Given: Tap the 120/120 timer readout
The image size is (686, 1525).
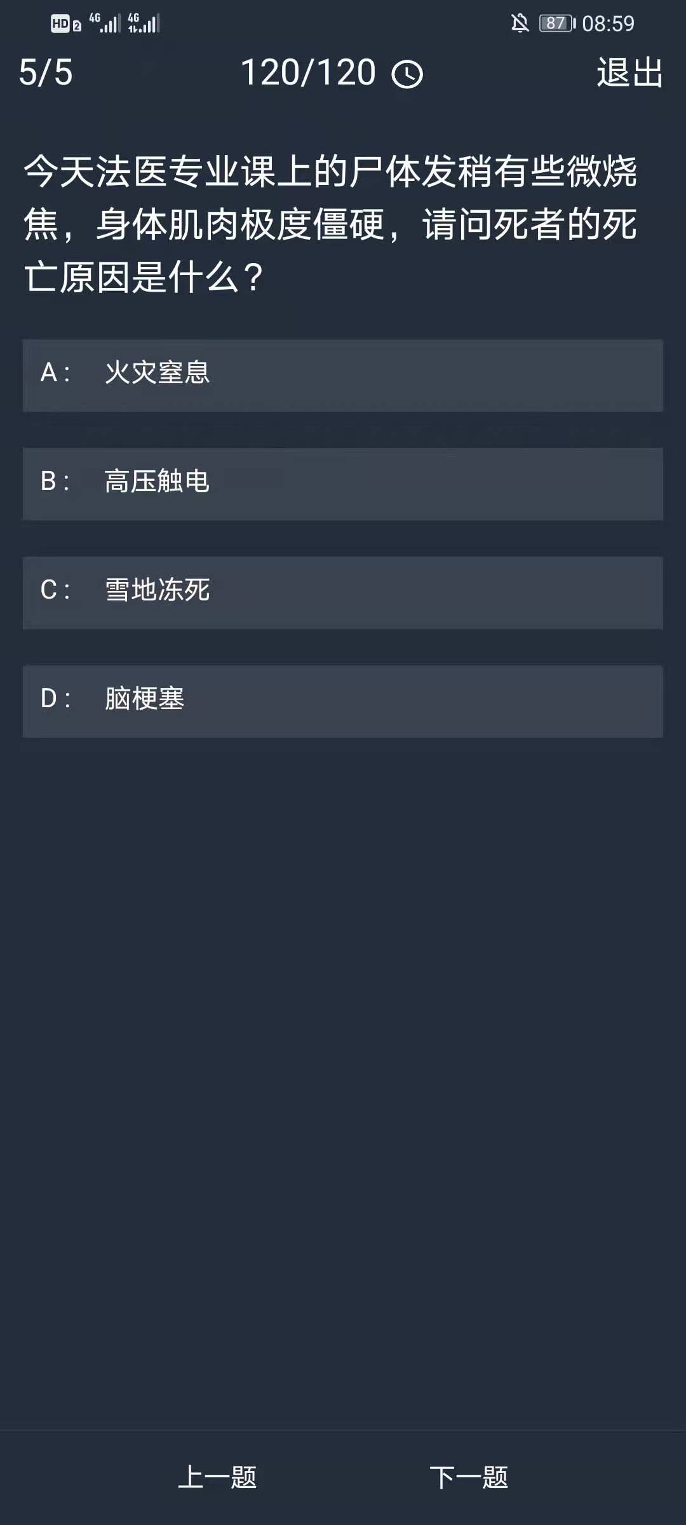Looking at the screenshot, I should (x=309, y=72).
